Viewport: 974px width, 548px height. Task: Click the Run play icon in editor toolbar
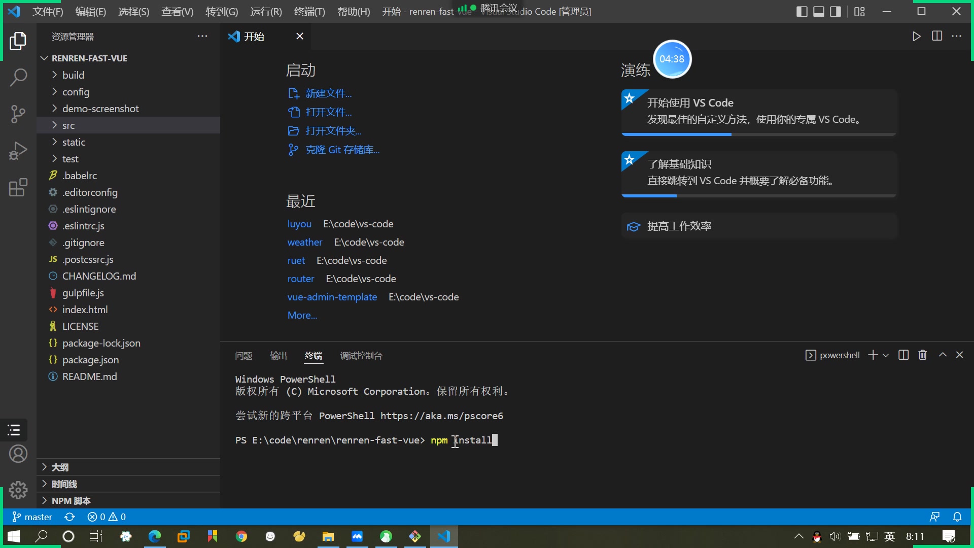point(916,36)
